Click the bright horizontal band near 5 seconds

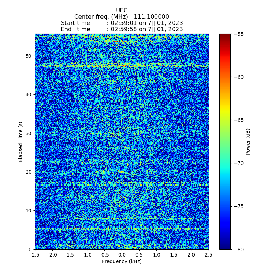(x=121, y=229)
